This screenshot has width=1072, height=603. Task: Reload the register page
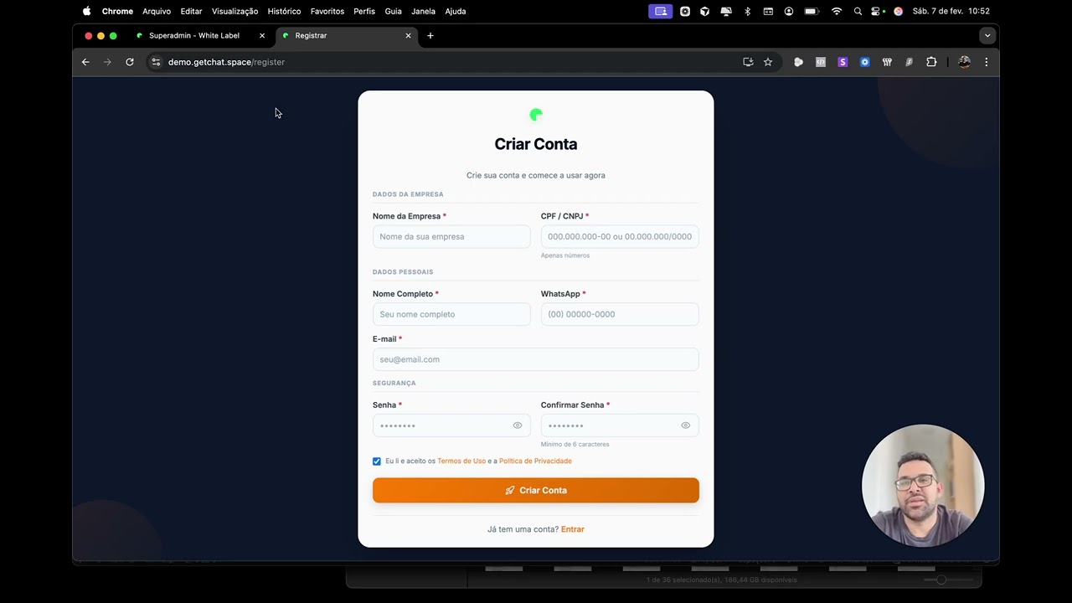[130, 62]
